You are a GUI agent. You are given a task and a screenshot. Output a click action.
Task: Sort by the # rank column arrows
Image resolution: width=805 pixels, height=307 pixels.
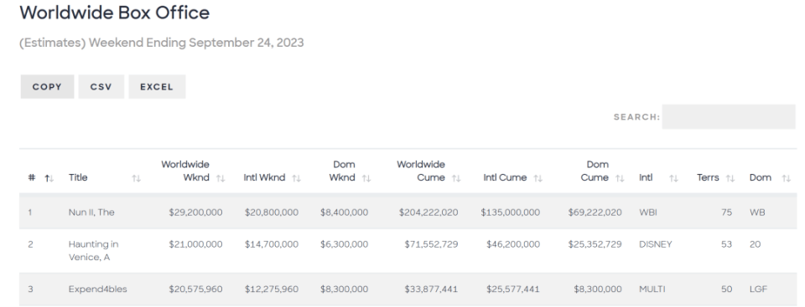click(49, 178)
